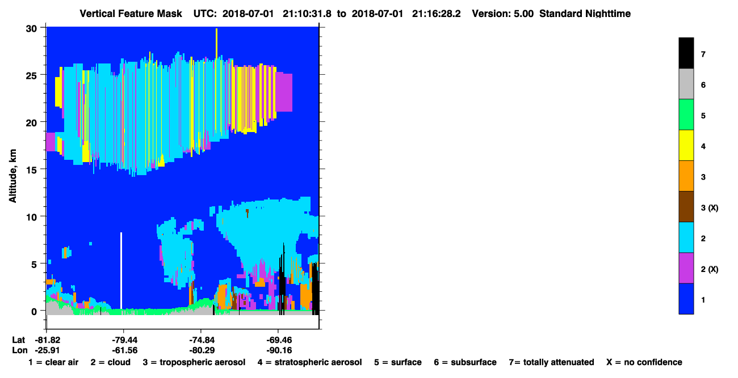Click the '5 = surface' legend text

(397, 362)
